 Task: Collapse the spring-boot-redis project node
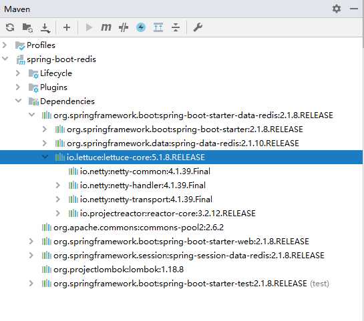point(5,59)
